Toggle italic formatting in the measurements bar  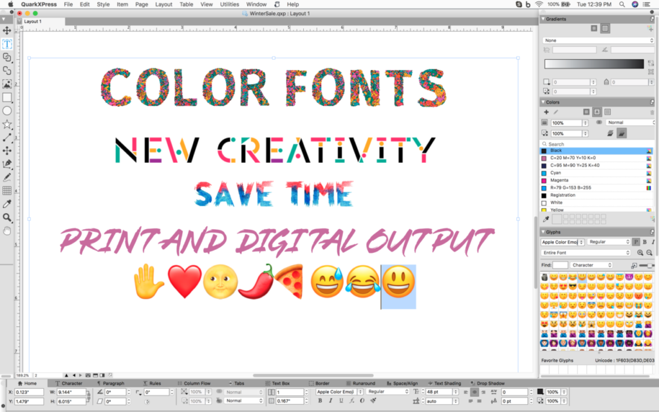point(330,400)
